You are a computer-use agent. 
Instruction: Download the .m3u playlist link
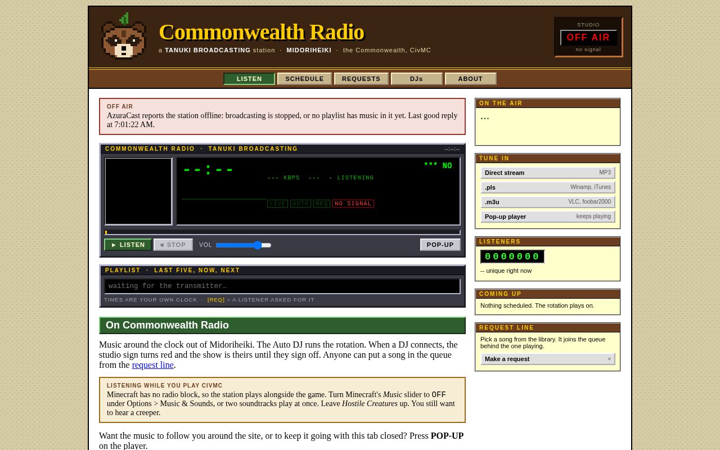(x=548, y=202)
